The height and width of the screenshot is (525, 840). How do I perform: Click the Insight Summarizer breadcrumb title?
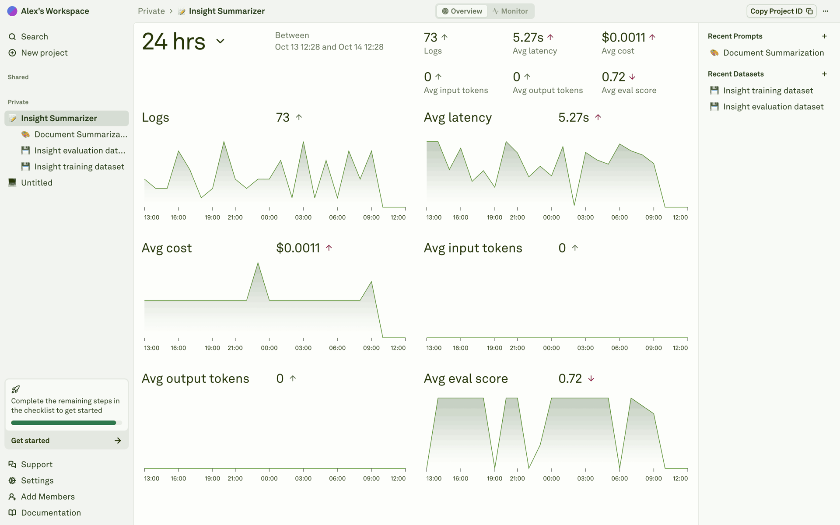click(x=227, y=11)
